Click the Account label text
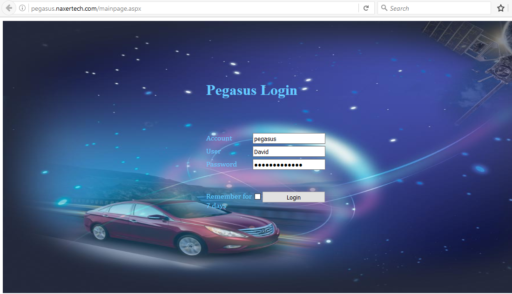 (219, 138)
